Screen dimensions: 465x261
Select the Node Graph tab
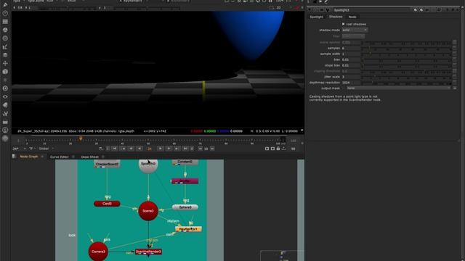(x=29, y=157)
